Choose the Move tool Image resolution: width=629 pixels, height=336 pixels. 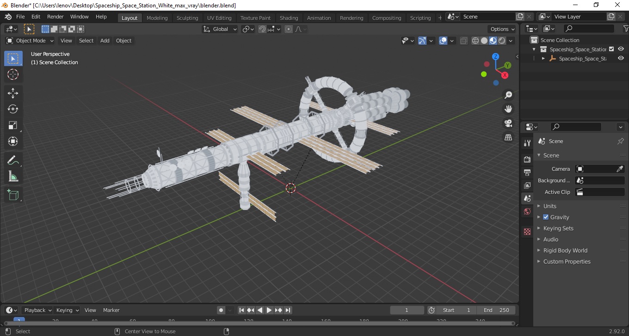13,93
